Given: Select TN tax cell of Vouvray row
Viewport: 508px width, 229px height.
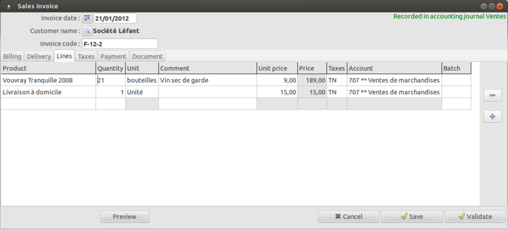Looking at the screenshot, I should point(337,80).
